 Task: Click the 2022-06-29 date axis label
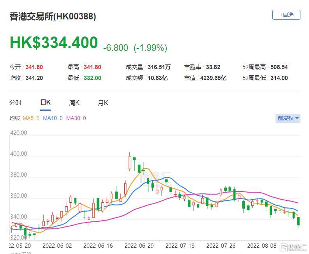139,246
